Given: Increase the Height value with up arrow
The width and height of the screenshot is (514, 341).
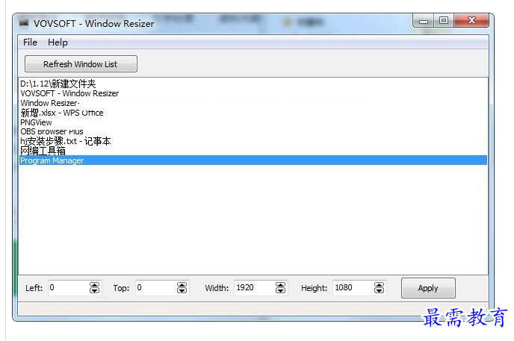Looking at the screenshot, I should click(x=380, y=285).
